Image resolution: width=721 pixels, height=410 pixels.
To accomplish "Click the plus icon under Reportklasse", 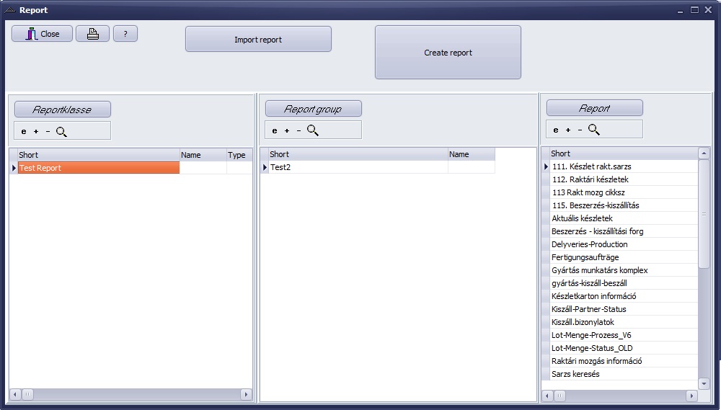I will pos(36,132).
